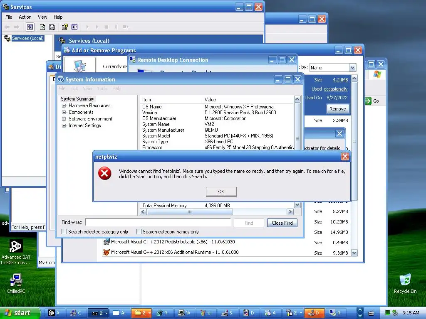
Task: Open the Edit menu in System Information
Action: coord(74,88)
